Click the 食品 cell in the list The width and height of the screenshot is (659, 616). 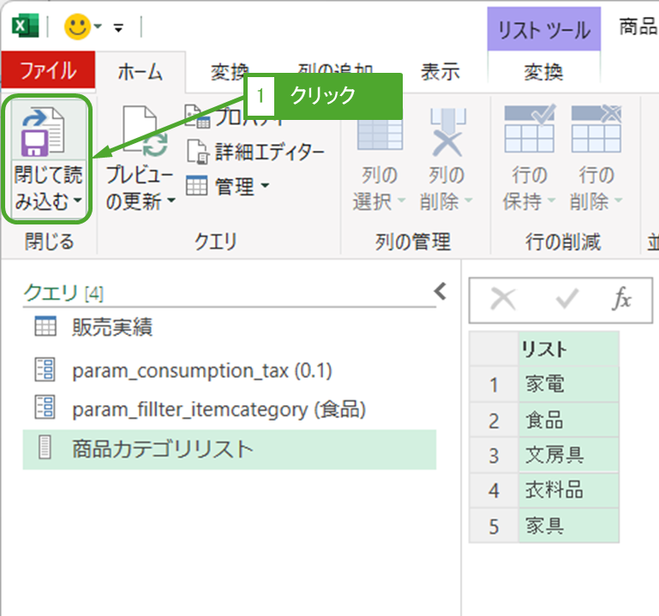coord(545,420)
